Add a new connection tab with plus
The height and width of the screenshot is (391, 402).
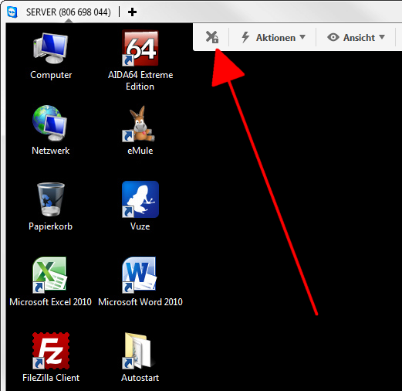[x=132, y=12]
